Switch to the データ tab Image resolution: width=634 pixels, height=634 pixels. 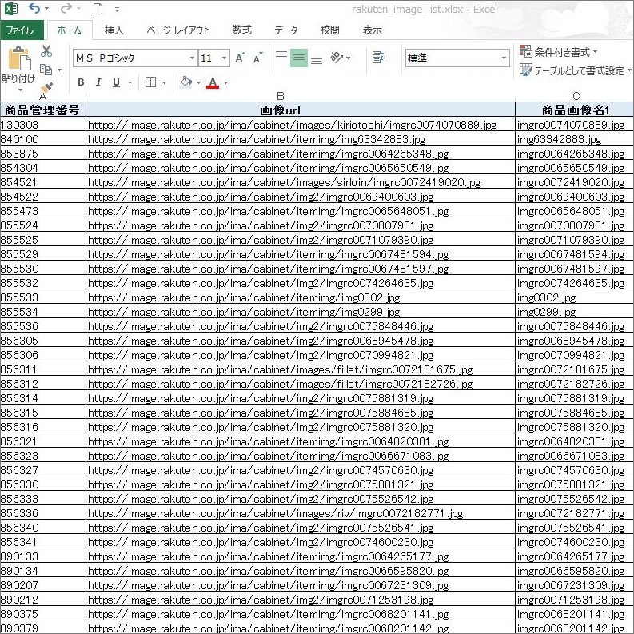(286, 30)
